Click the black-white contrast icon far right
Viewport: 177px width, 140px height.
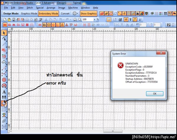pos(169,25)
